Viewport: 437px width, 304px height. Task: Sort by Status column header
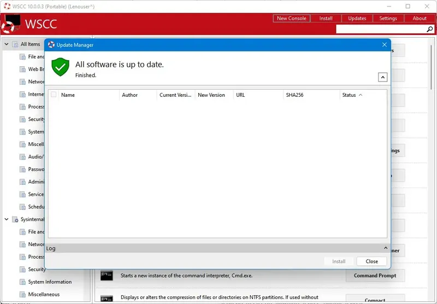pos(363,95)
